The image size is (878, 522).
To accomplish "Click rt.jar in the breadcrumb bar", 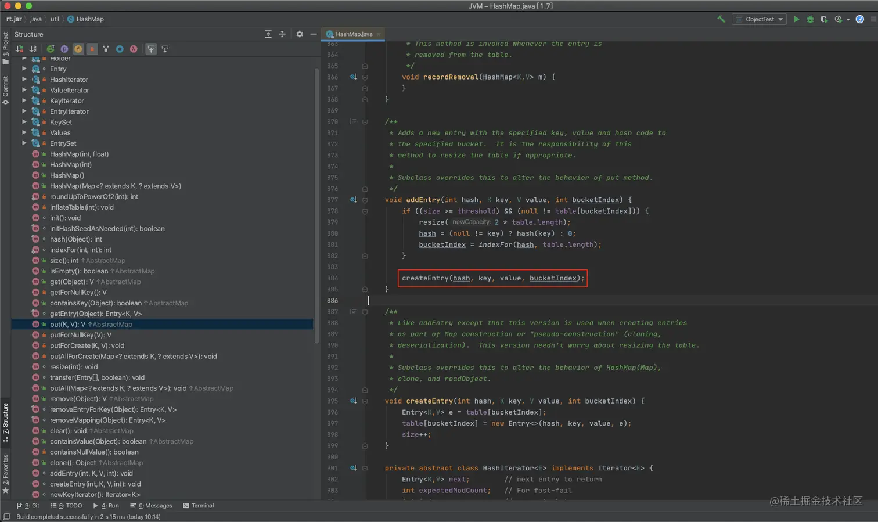I will click(x=14, y=19).
